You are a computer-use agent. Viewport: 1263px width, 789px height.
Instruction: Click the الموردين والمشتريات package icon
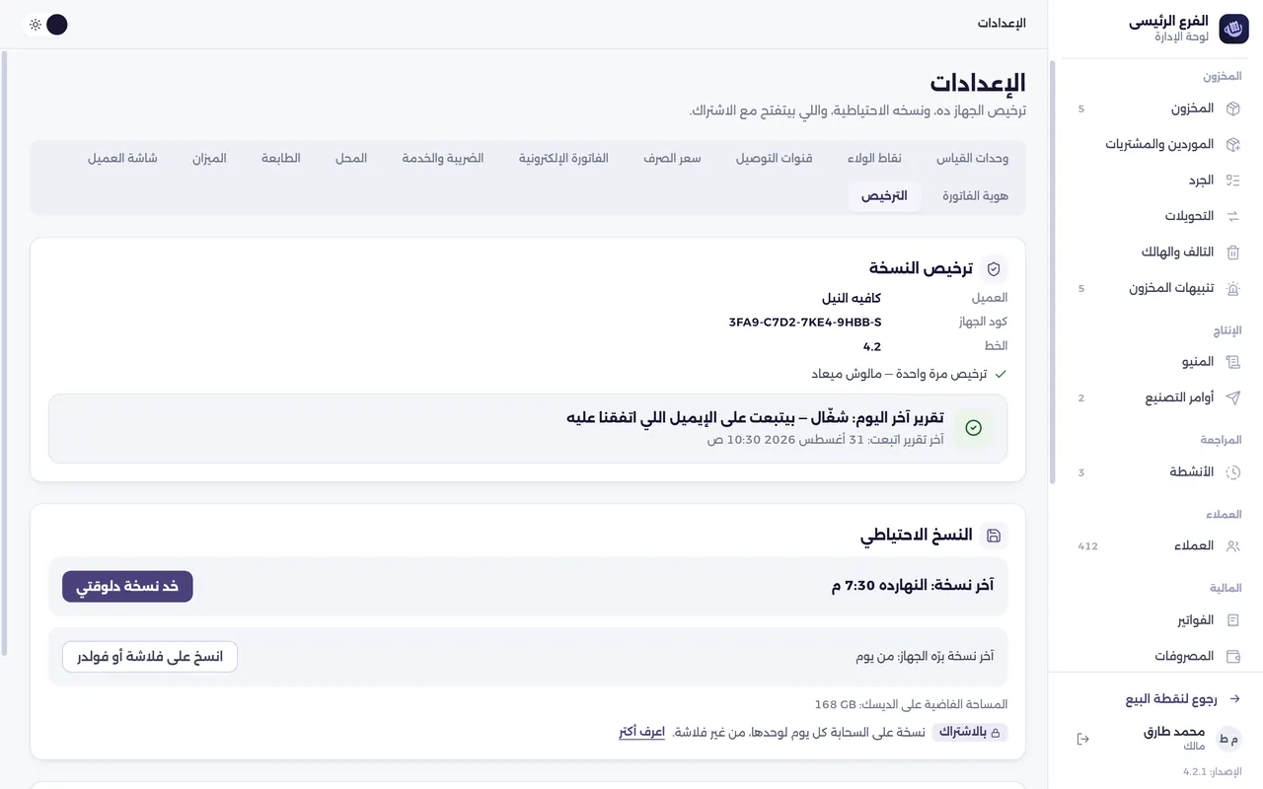(1232, 144)
